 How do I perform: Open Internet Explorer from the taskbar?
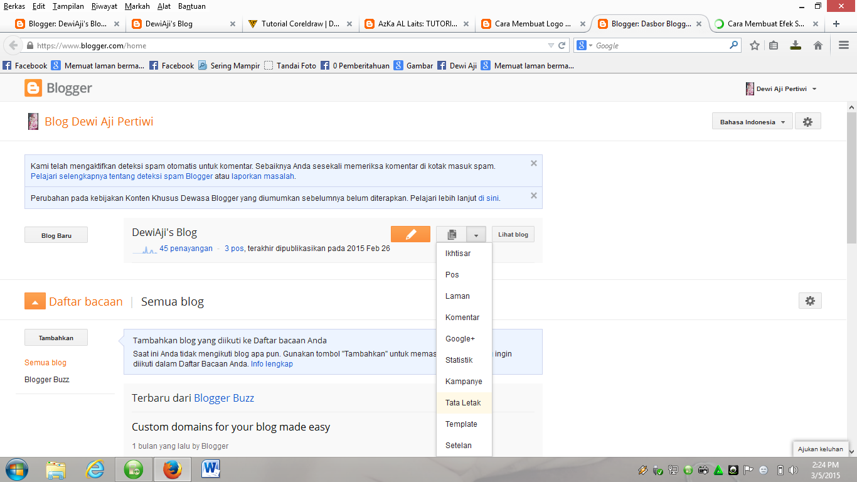tap(95, 469)
